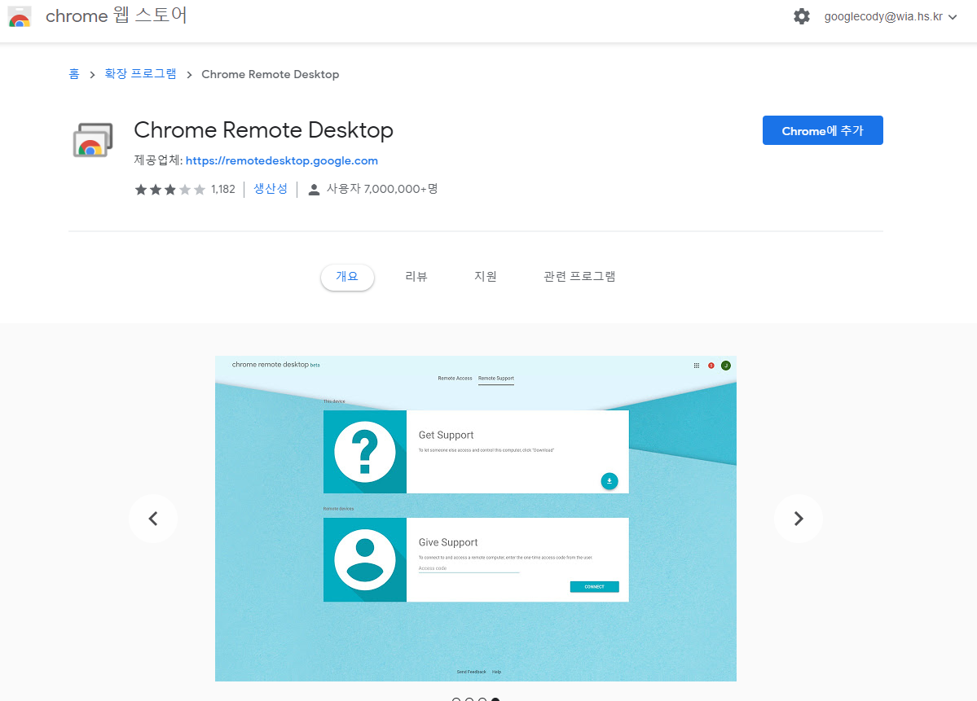Click the green profile avatar in the screenshot
The height and width of the screenshot is (701, 977).
coord(726,366)
